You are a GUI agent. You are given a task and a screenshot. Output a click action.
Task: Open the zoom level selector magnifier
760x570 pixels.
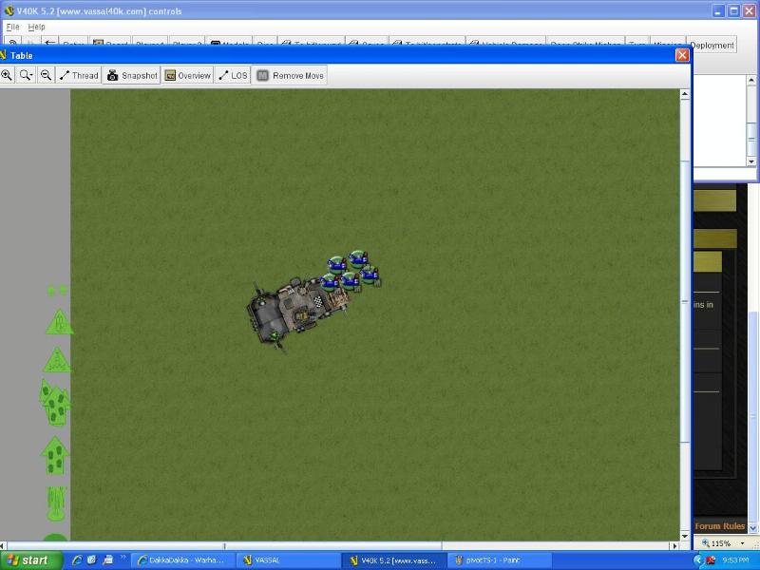click(x=26, y=75)
